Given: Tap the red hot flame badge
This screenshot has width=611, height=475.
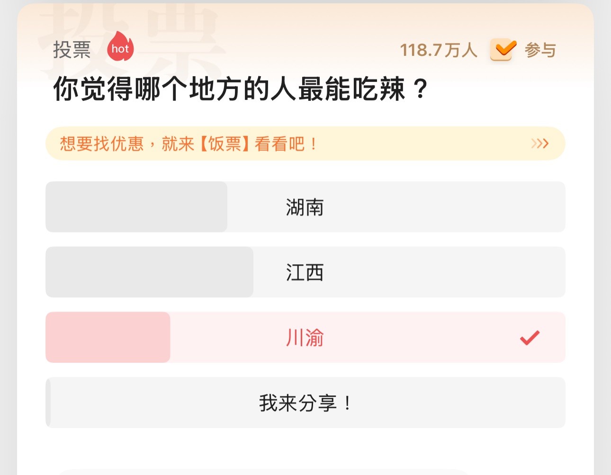Looking at the screenshot, I should [120, 46].
